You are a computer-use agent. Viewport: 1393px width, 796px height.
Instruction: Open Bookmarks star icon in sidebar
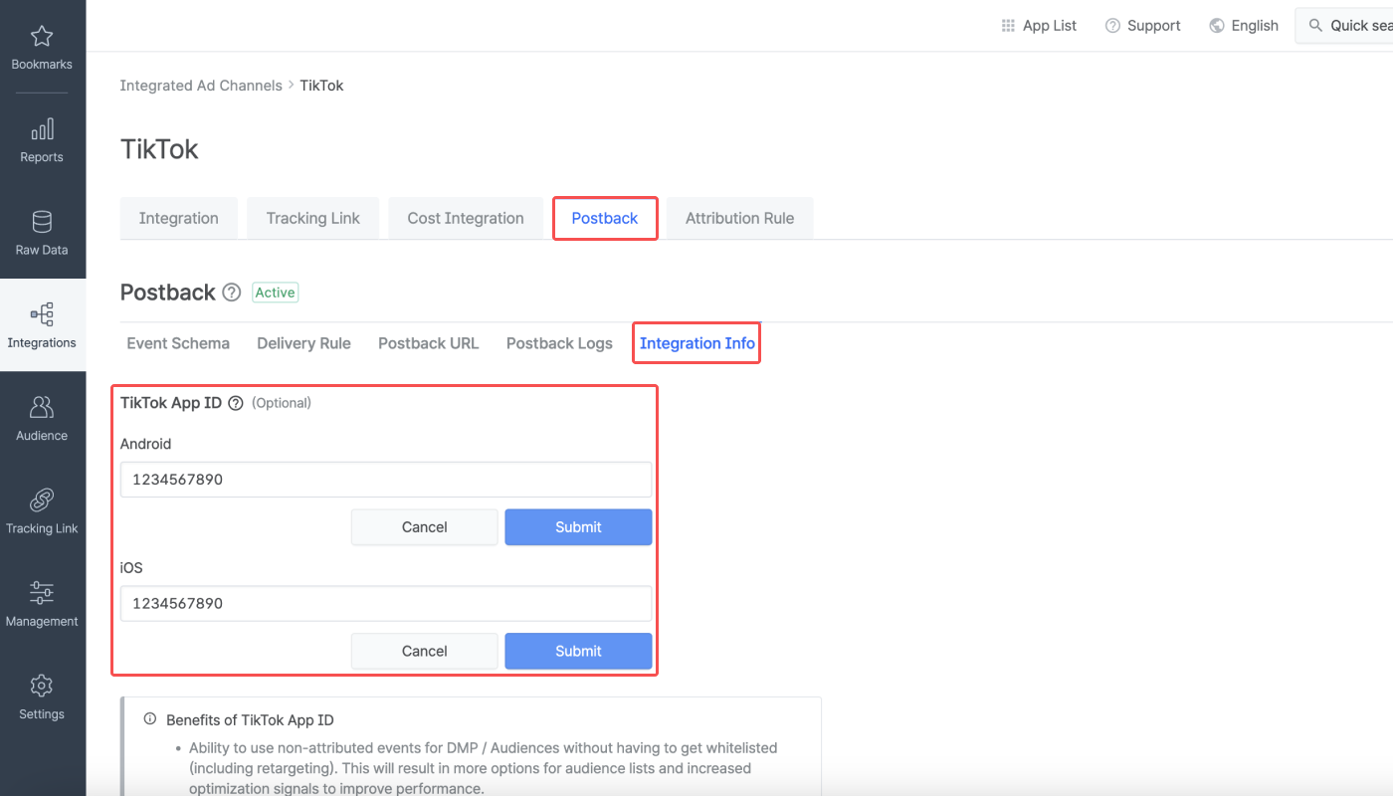[x=42, y=38]
